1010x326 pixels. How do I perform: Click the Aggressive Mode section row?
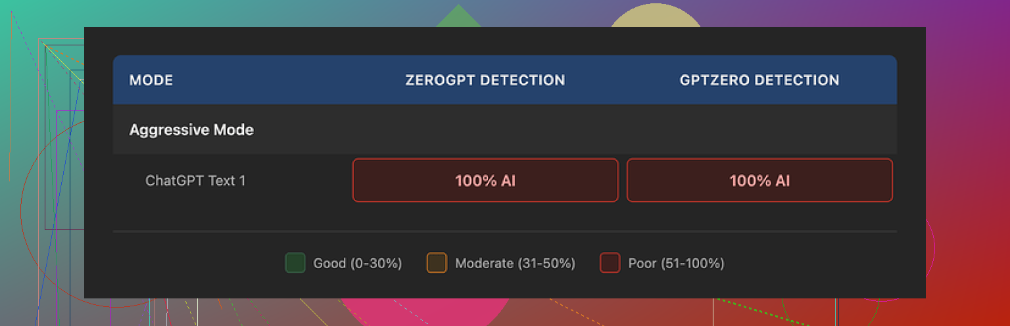(x=191, y=129)
